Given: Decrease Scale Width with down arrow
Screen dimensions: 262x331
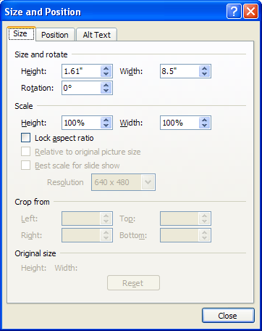Looking at the screenshot, I should (x=204, y=126).
